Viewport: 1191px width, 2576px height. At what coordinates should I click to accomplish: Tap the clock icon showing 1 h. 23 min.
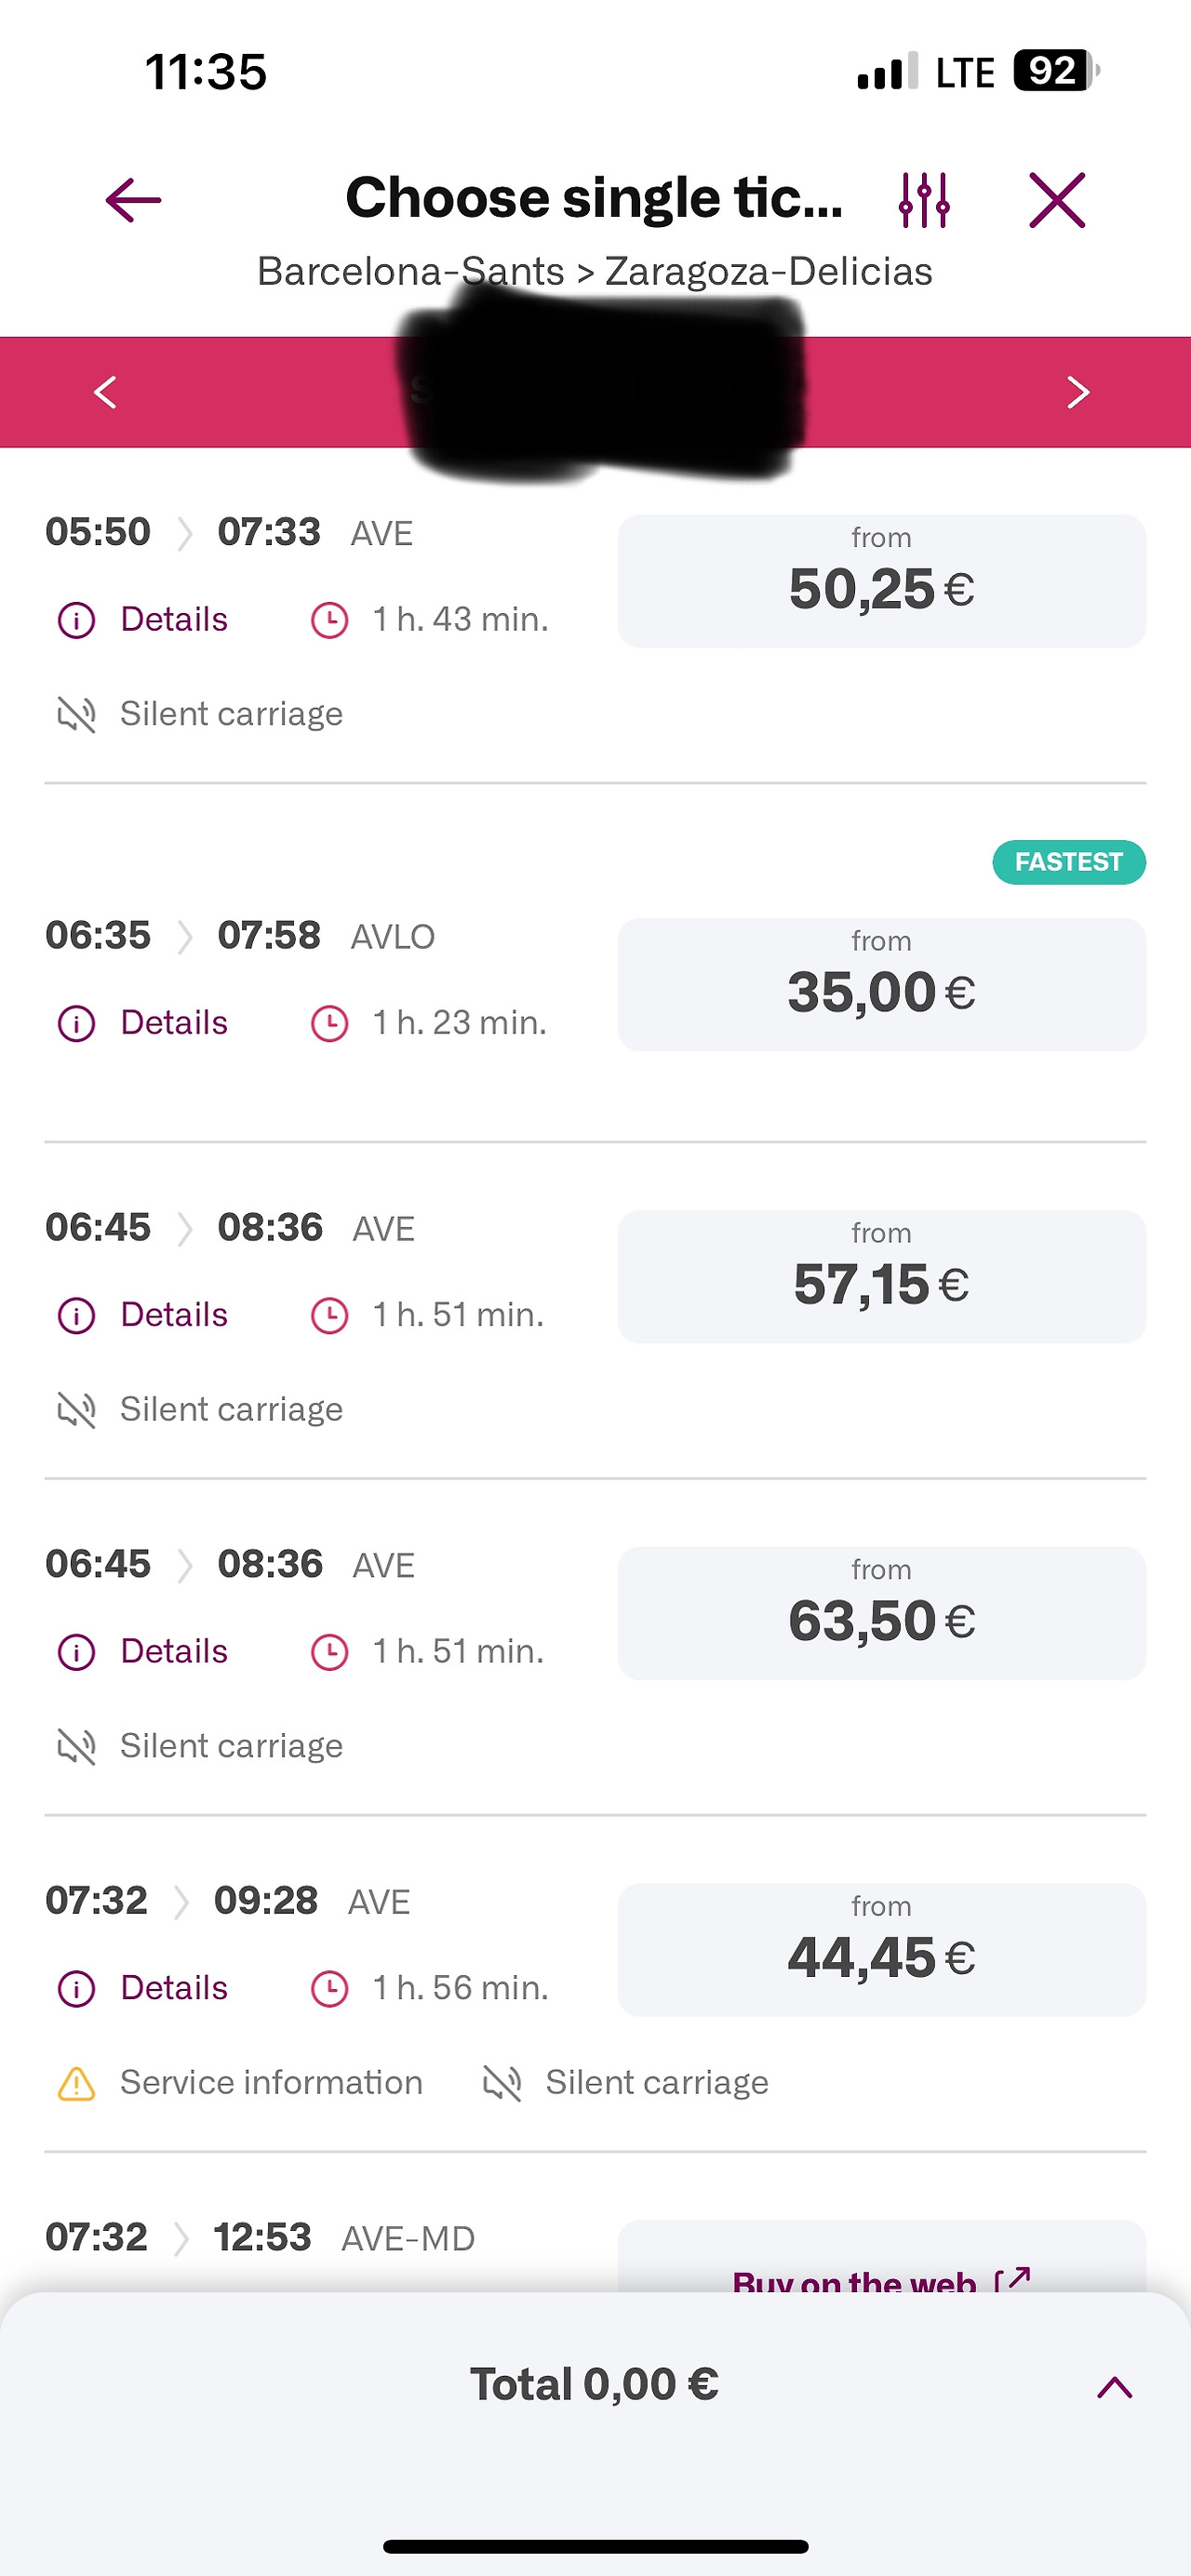tap(330, 1023)
